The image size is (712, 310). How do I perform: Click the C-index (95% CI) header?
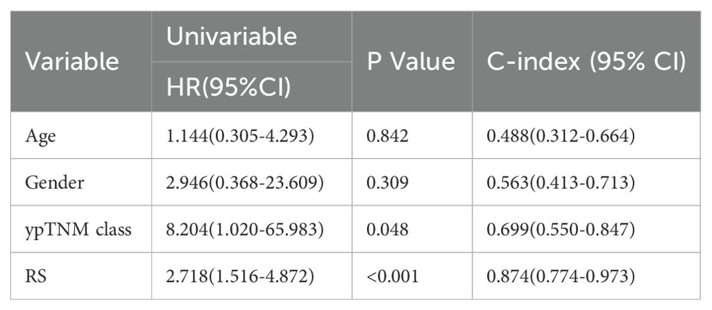[x=586, y=62]
